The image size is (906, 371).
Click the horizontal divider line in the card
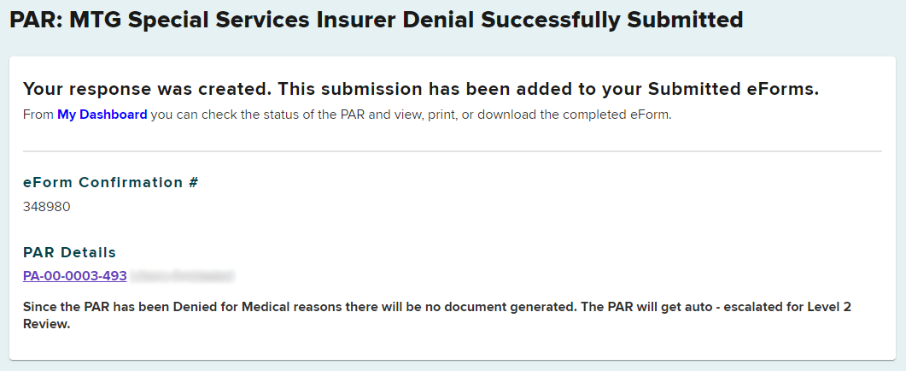[x=453, y=151]
